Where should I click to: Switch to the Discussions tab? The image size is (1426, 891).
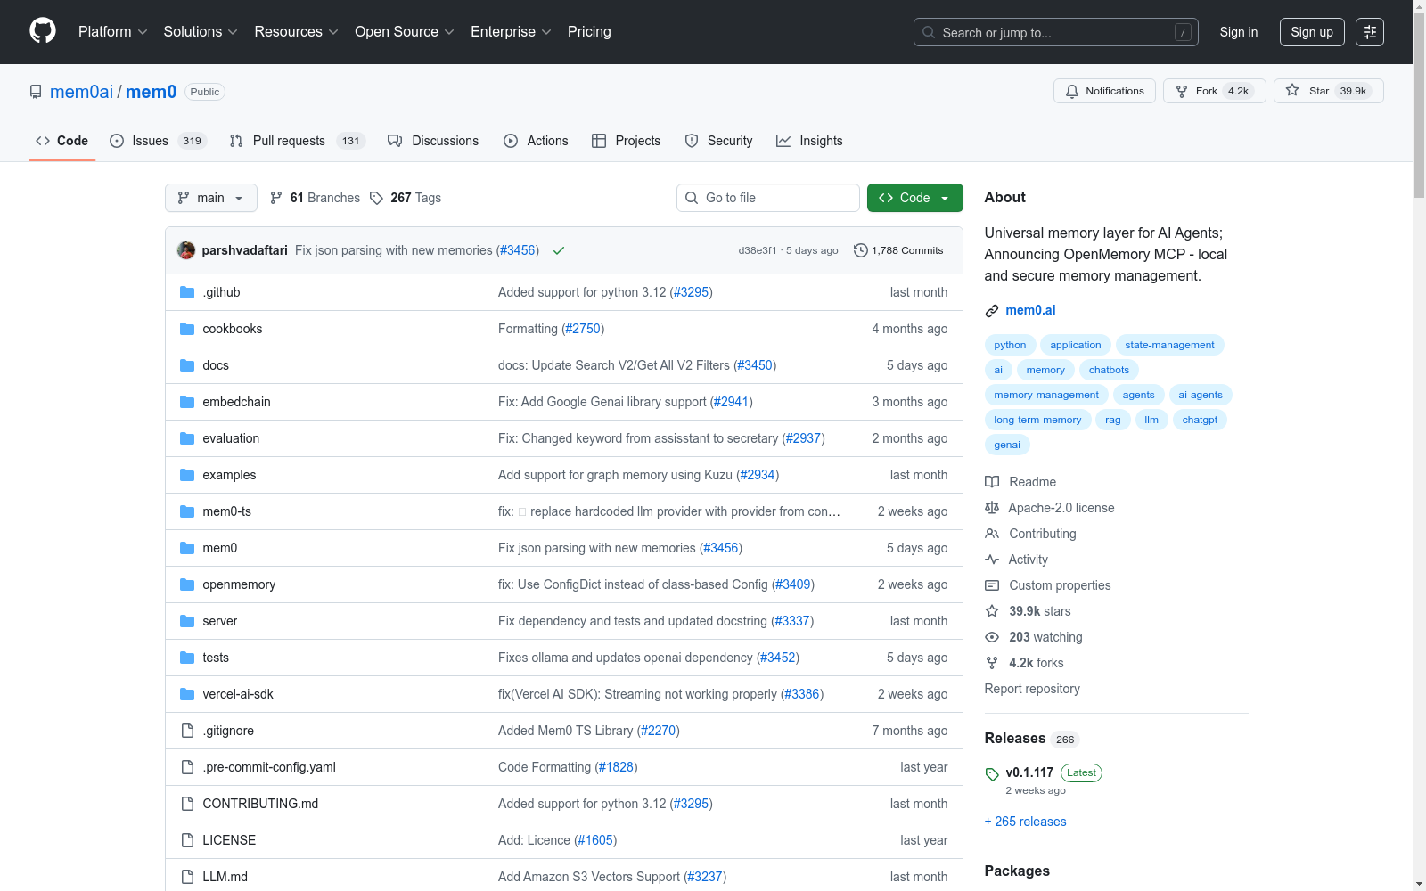[433, 141]
